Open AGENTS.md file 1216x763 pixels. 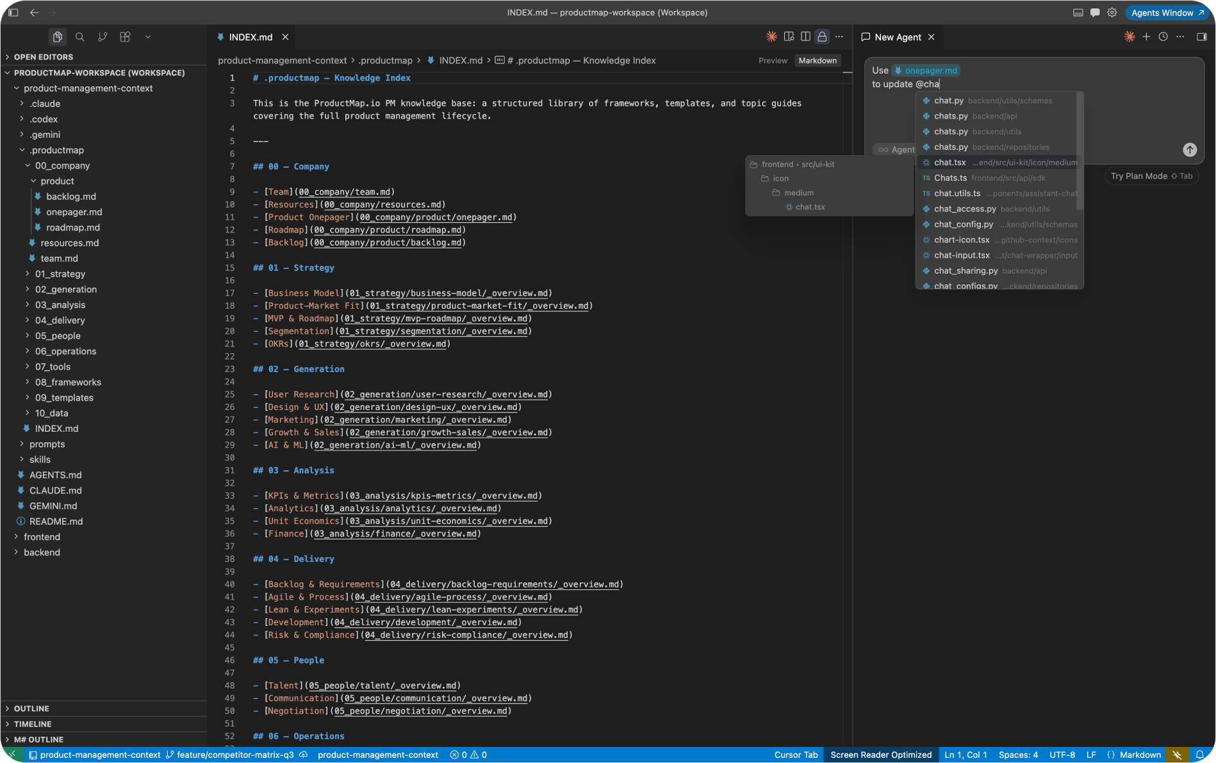(55, 475)
